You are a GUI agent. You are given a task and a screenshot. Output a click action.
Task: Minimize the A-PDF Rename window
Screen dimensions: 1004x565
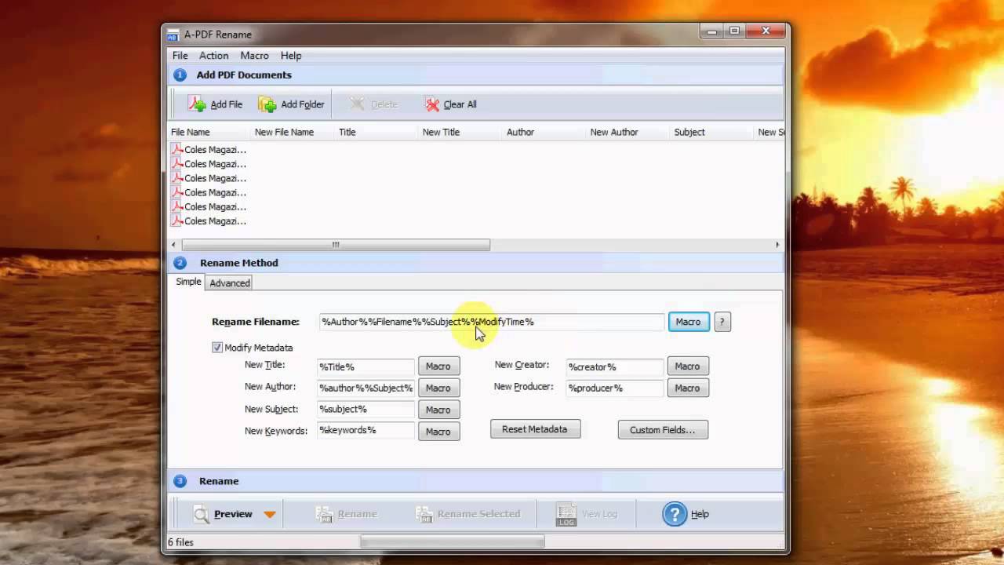(713, 31)
